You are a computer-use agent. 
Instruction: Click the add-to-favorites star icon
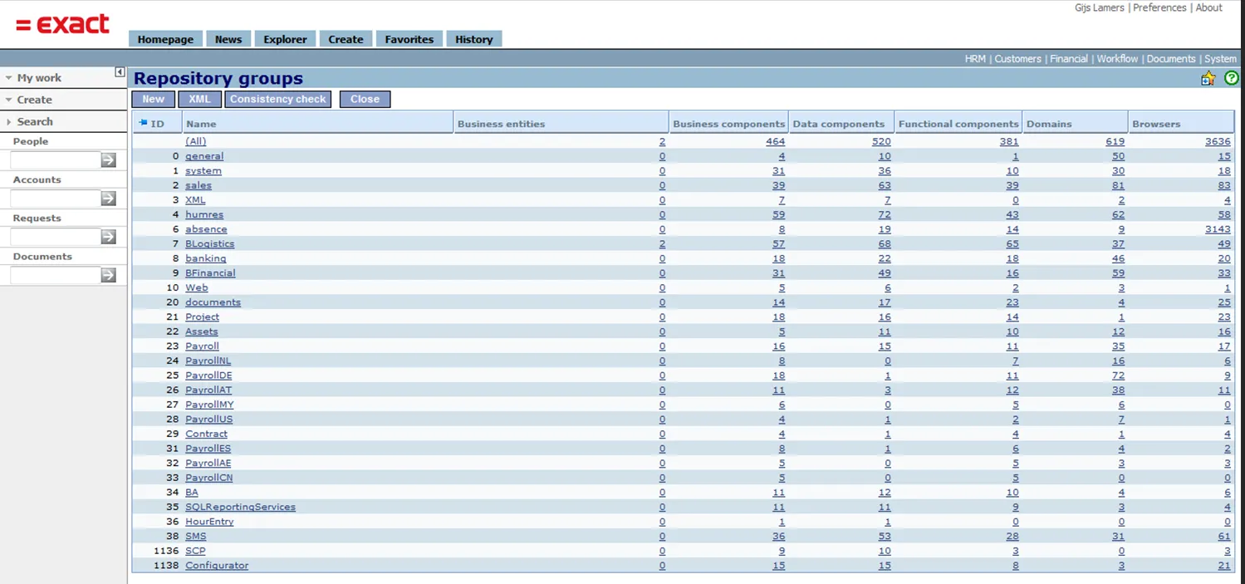[1208, 78]
